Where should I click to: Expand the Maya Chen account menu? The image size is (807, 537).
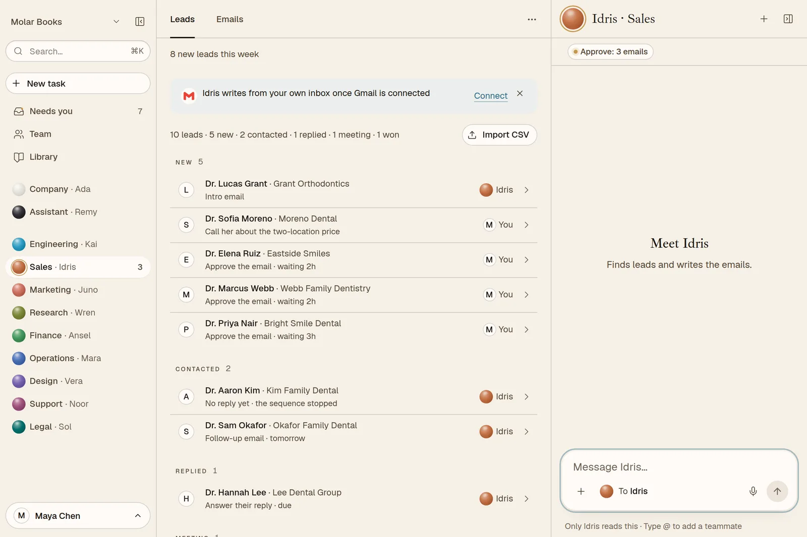point(78,515)
